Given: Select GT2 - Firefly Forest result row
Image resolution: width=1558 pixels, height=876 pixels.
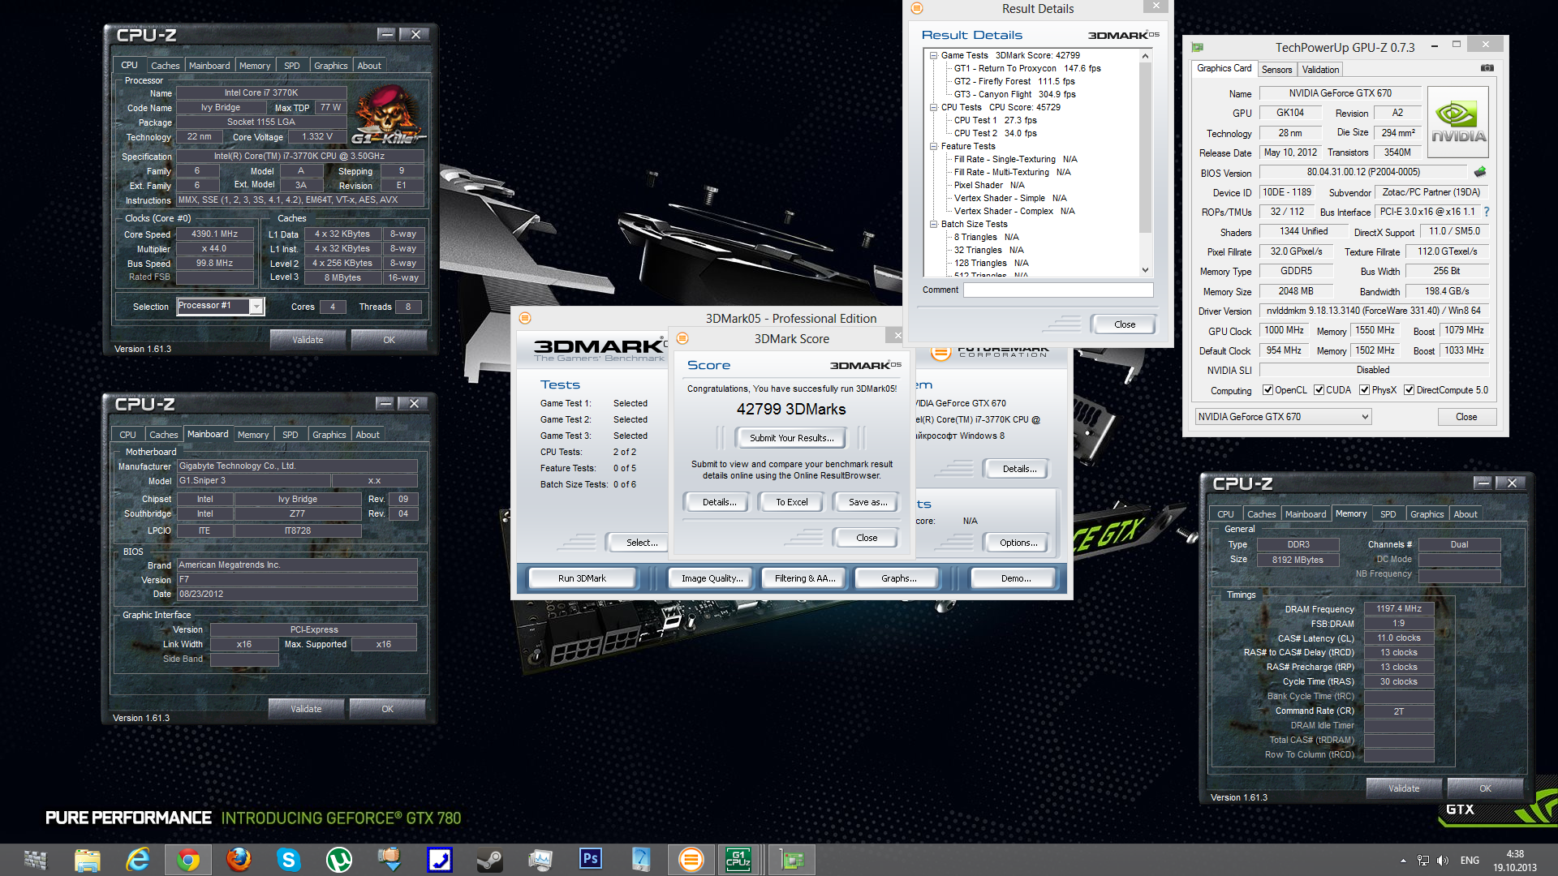Looking at the screenshot, I should point(1014,81).
